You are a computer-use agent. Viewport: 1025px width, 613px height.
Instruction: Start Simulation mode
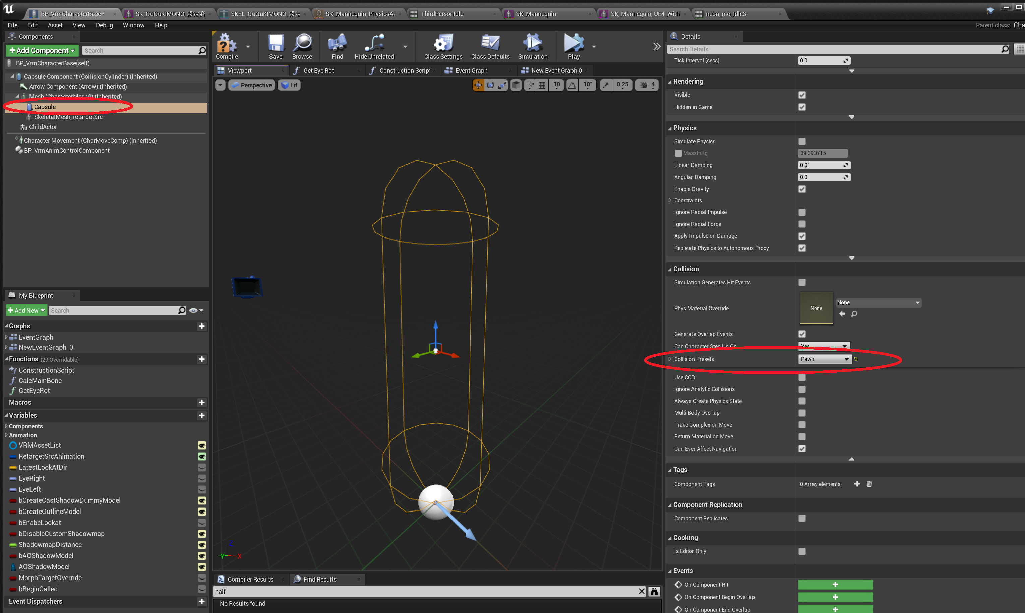[x=532, y=46]
